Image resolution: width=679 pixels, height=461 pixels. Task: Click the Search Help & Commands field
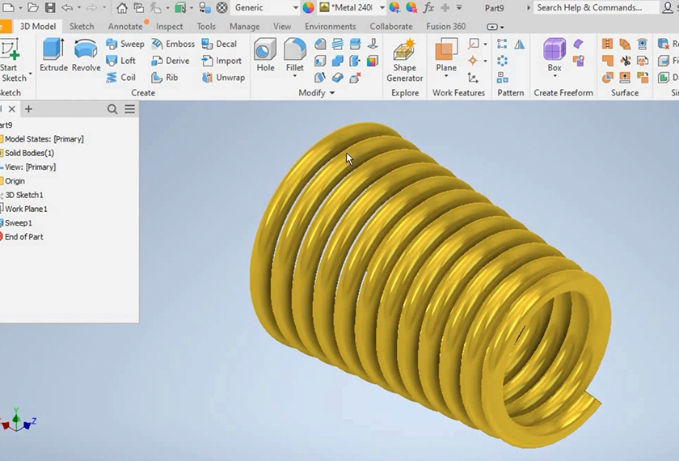(594, 8)
